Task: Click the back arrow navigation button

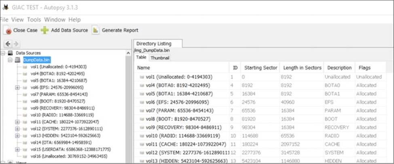Action: tap(8, 44)
